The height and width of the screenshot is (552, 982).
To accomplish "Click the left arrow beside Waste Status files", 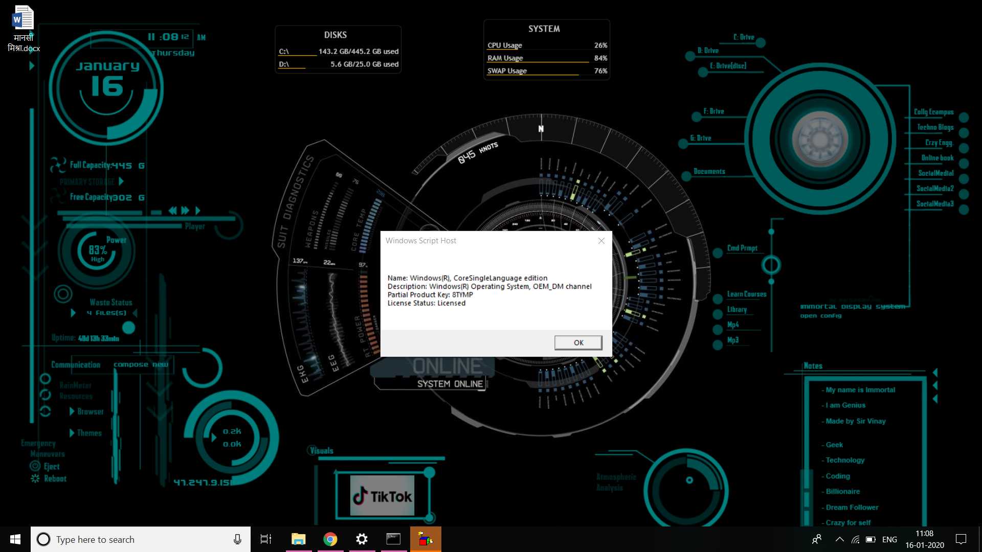I will pyautogui.click(x=135, y=314).
